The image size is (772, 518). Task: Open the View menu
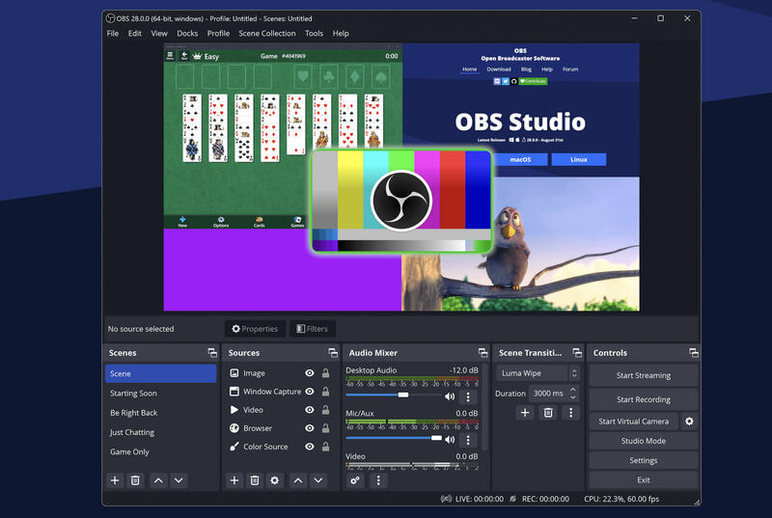click(159, 34)
